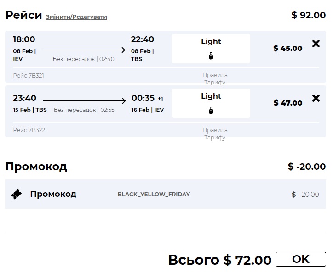
Task: Click the luggage icon on second Light fare
Action: point(211,111)
